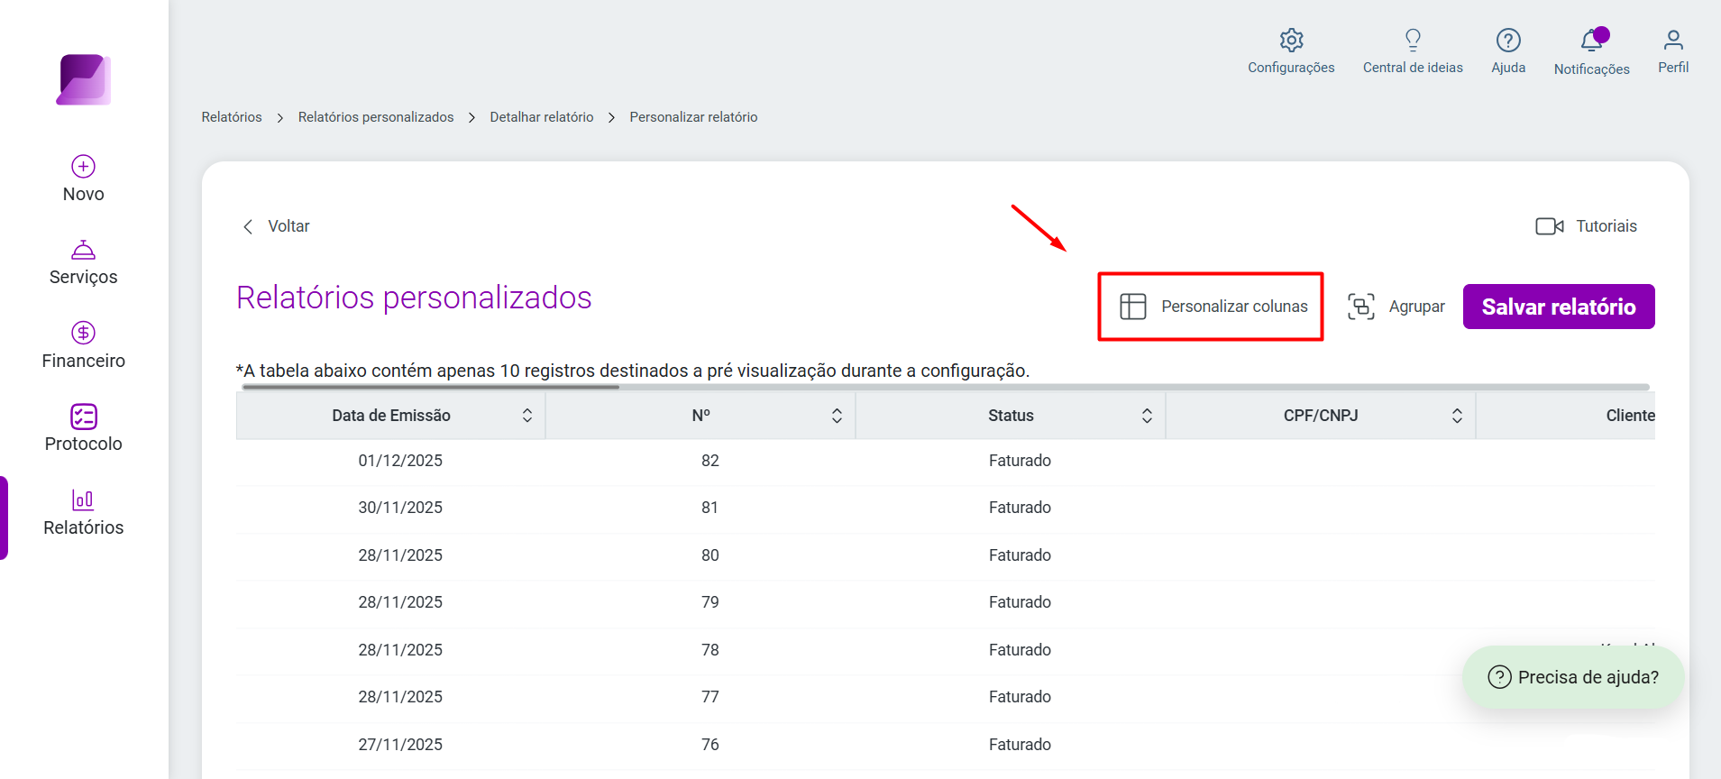This screenshot has width=1721, height=779.
Task: Sort by Status column arrows
Action: 1147,416
